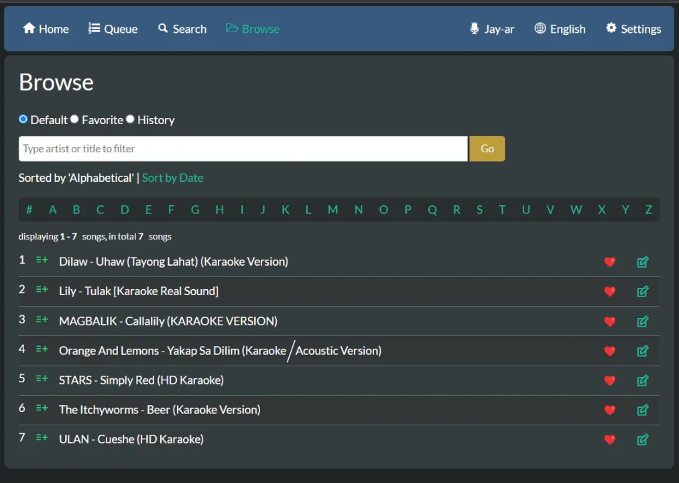Add The Itchyworms - Beer to queue
The width and height of the screenshot is (679, 483).
42,408
